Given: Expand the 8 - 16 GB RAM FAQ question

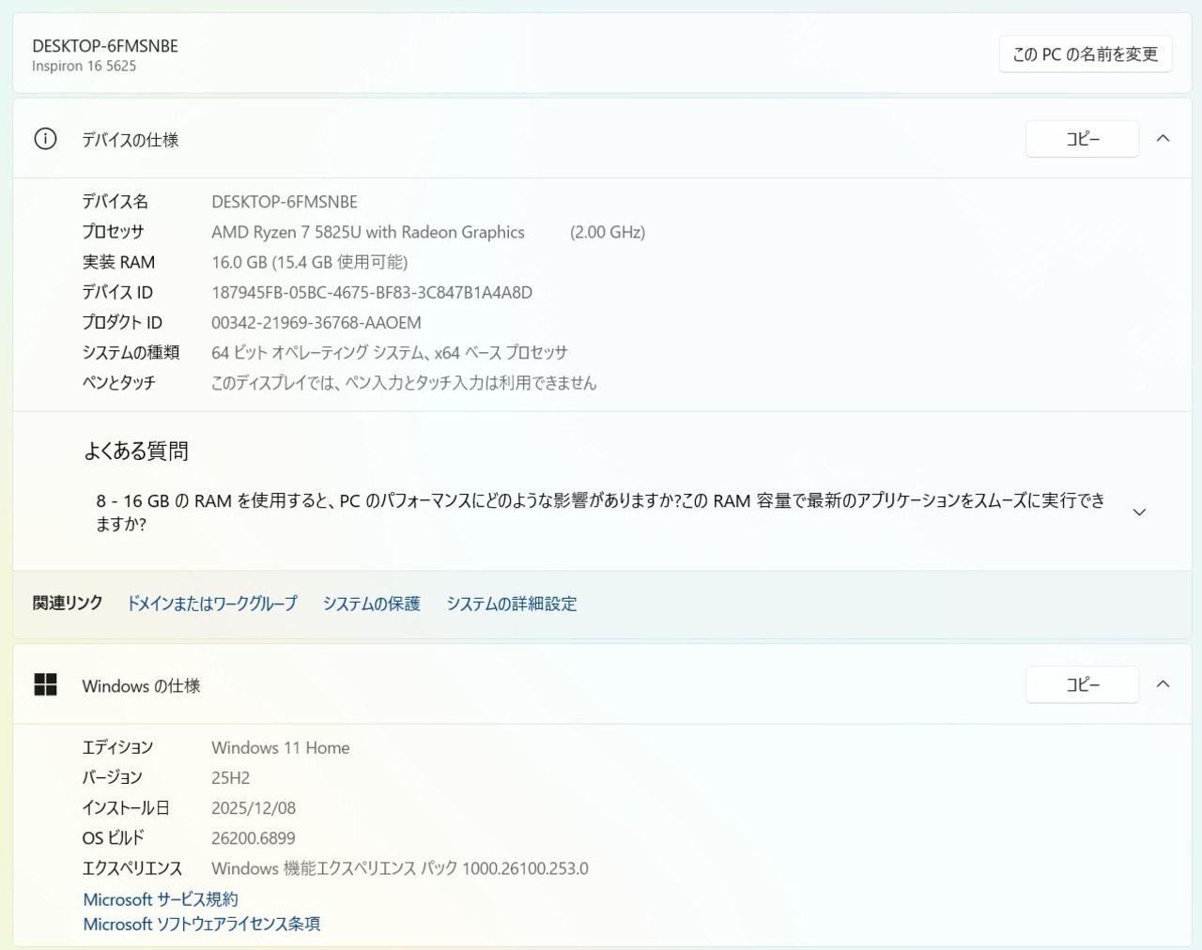Looking at the screenshot, I should [1139, 513].
